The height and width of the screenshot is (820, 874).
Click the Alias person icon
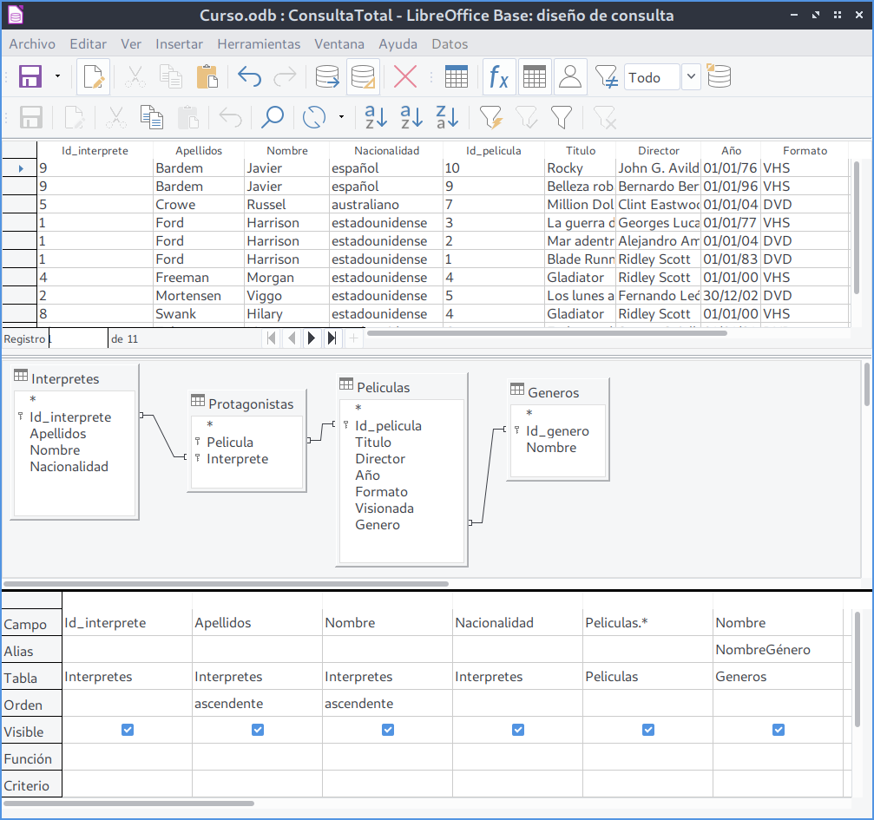point(570,77)
